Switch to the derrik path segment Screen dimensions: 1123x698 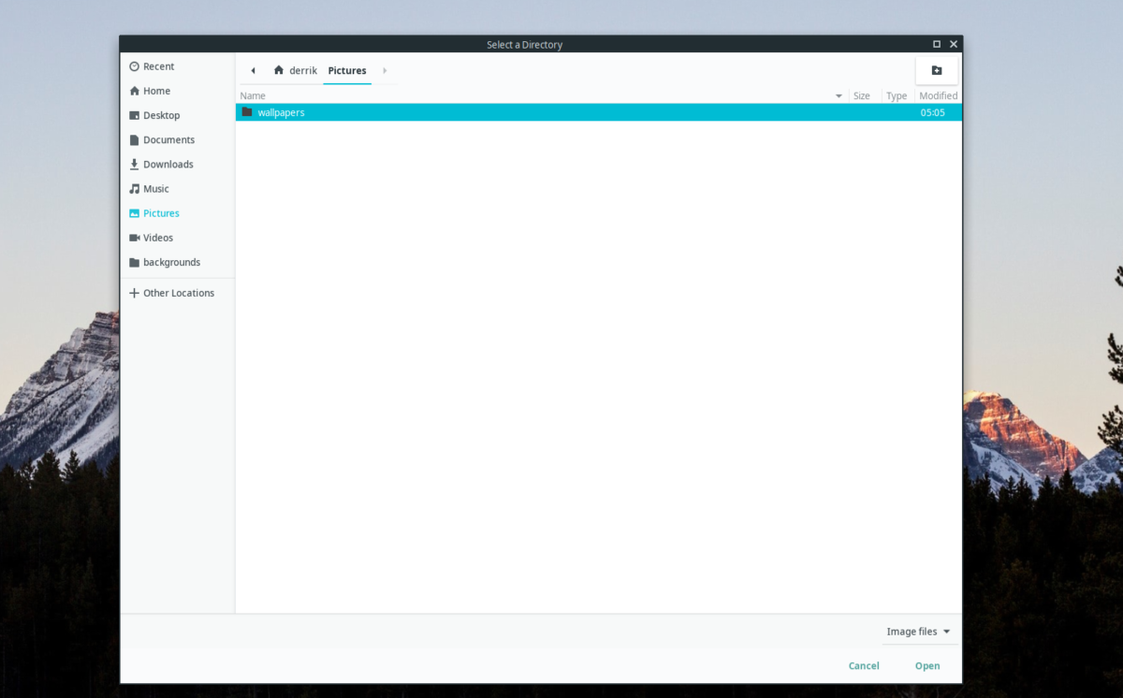[296, 70]
